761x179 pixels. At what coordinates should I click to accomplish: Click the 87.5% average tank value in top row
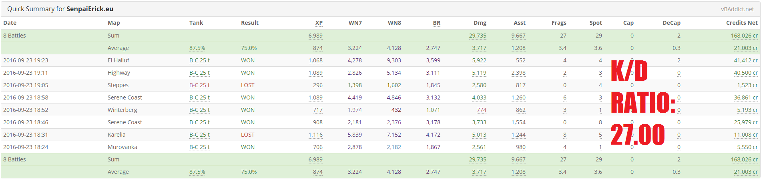197,48
